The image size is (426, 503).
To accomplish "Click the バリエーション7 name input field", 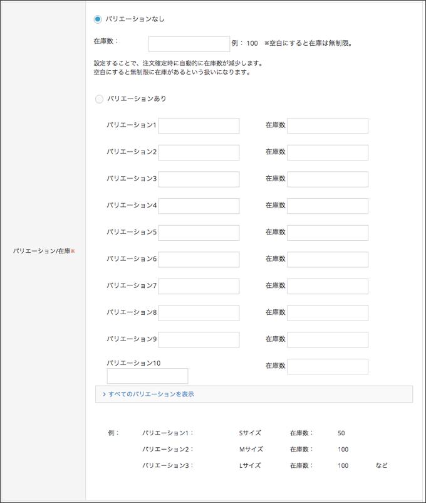I will click(199, 286).
